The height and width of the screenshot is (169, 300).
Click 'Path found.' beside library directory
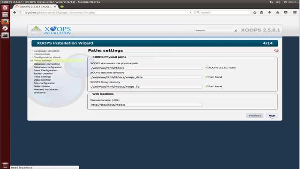[215, 86]
